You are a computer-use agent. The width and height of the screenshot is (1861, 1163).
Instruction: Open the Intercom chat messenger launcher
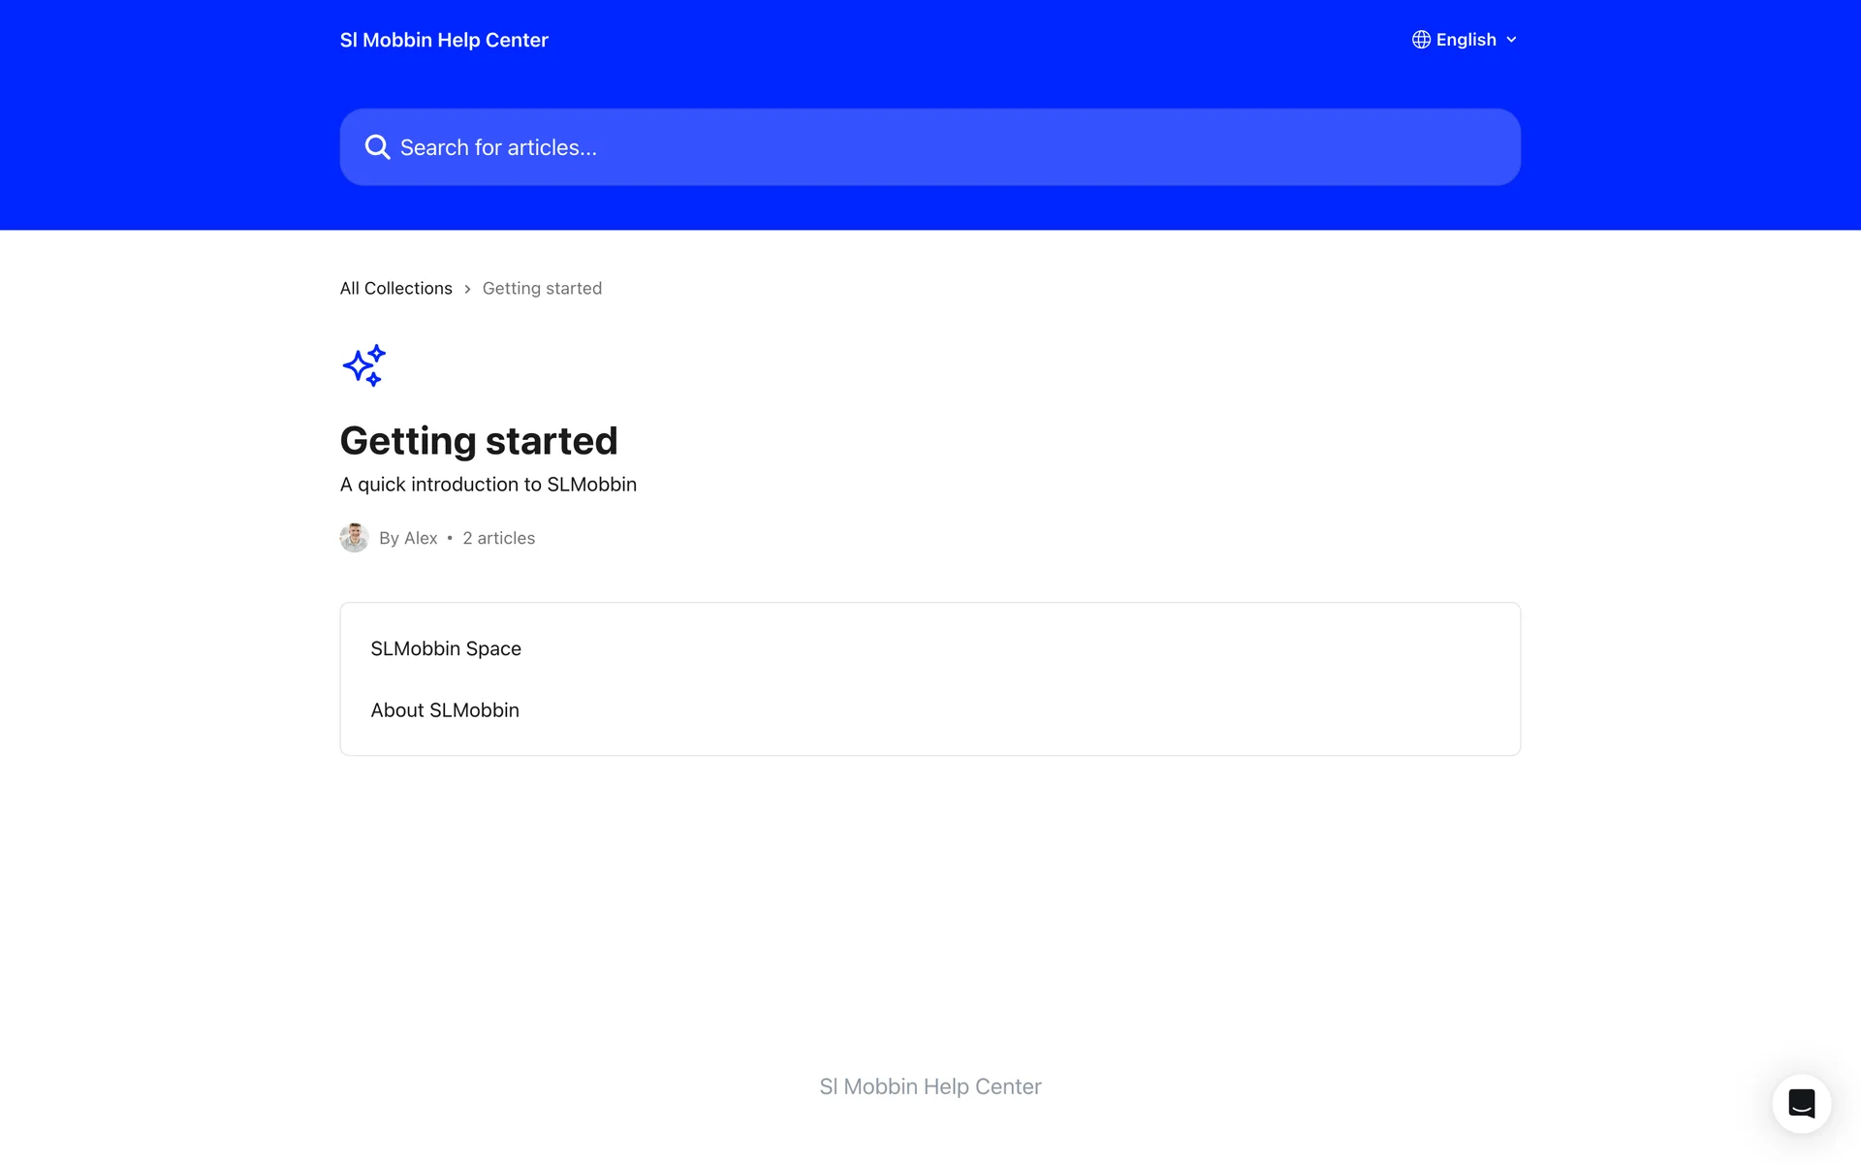(x=1801, y=1103)
